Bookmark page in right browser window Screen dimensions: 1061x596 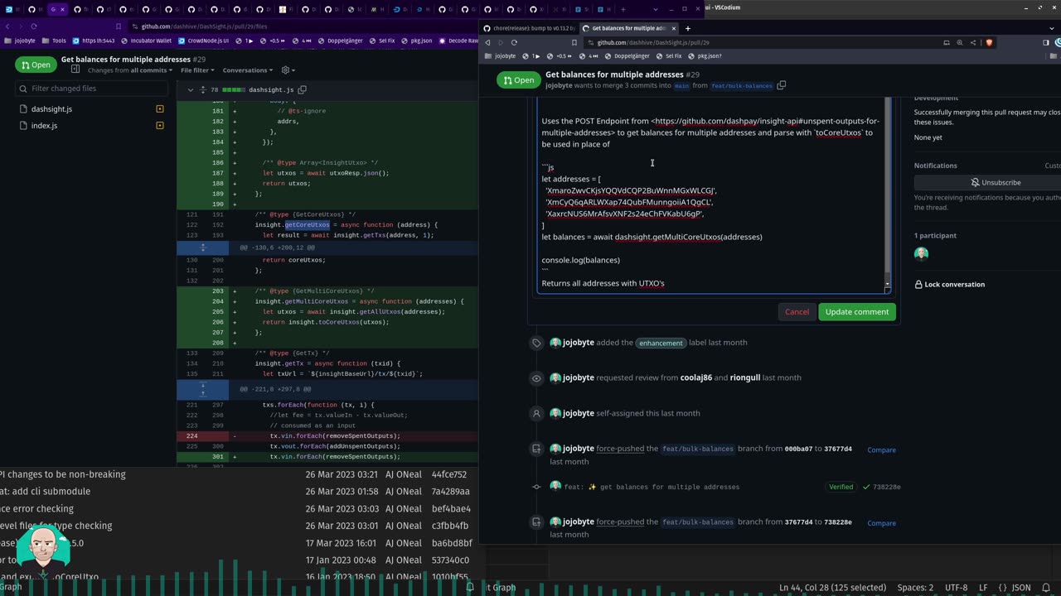click(574, 42)
